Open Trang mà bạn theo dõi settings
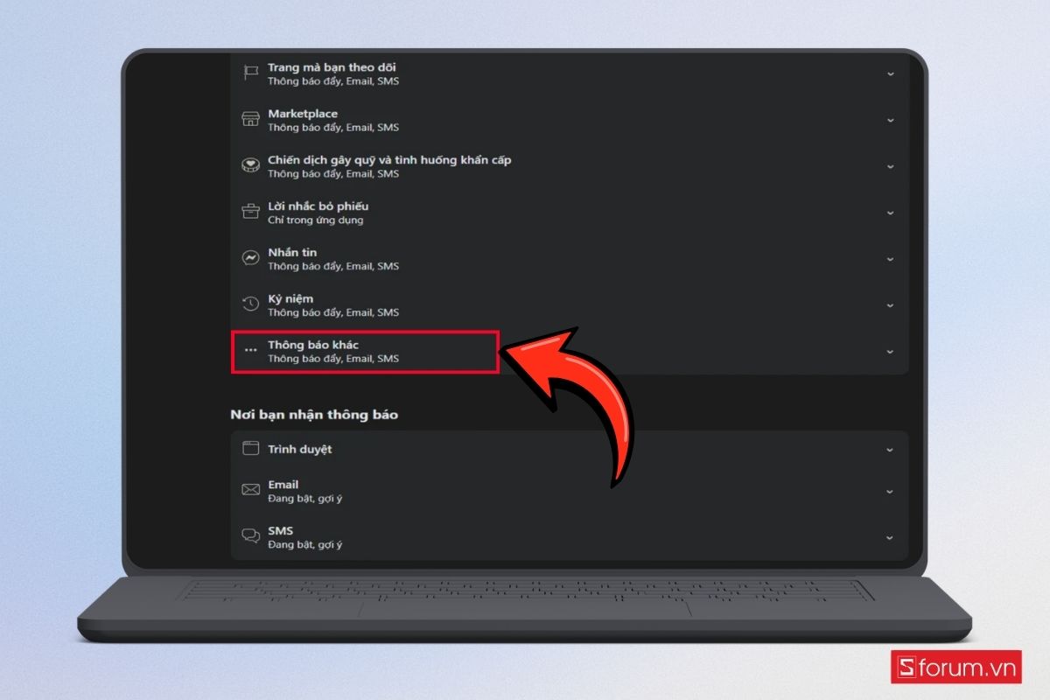This screenshot has width=1050, height=700. (x=570, y=74)
